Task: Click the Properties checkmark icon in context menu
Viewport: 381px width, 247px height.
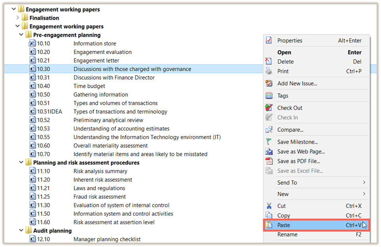Action: pos(269,40)
